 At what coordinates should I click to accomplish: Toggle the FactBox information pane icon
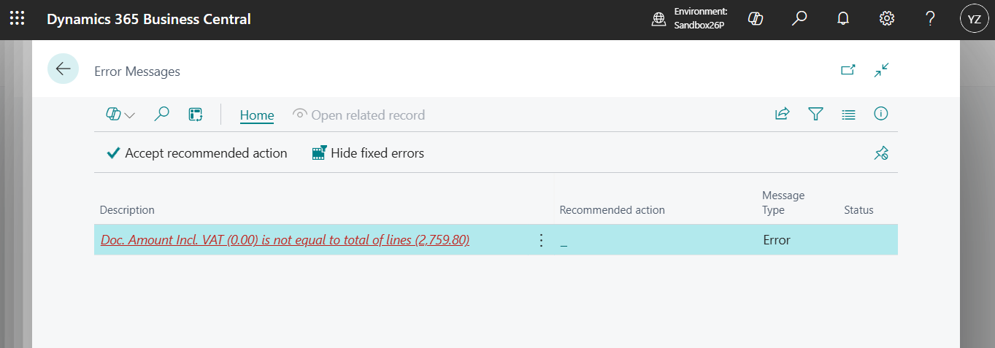(x=881, y=114)
